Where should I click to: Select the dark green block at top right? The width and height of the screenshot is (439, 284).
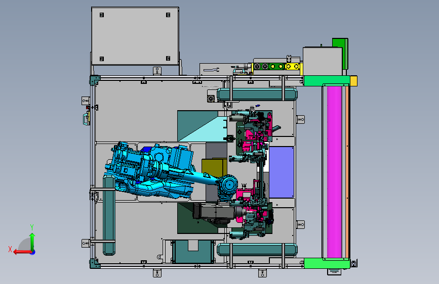pos(340,53)
